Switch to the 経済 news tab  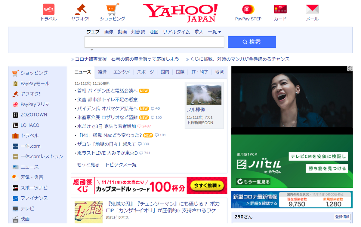click(x=102, y=72)
